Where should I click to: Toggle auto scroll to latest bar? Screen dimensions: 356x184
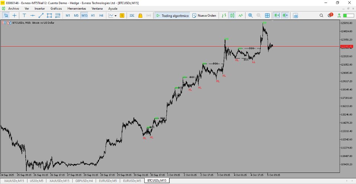click(x=277, y=16)
